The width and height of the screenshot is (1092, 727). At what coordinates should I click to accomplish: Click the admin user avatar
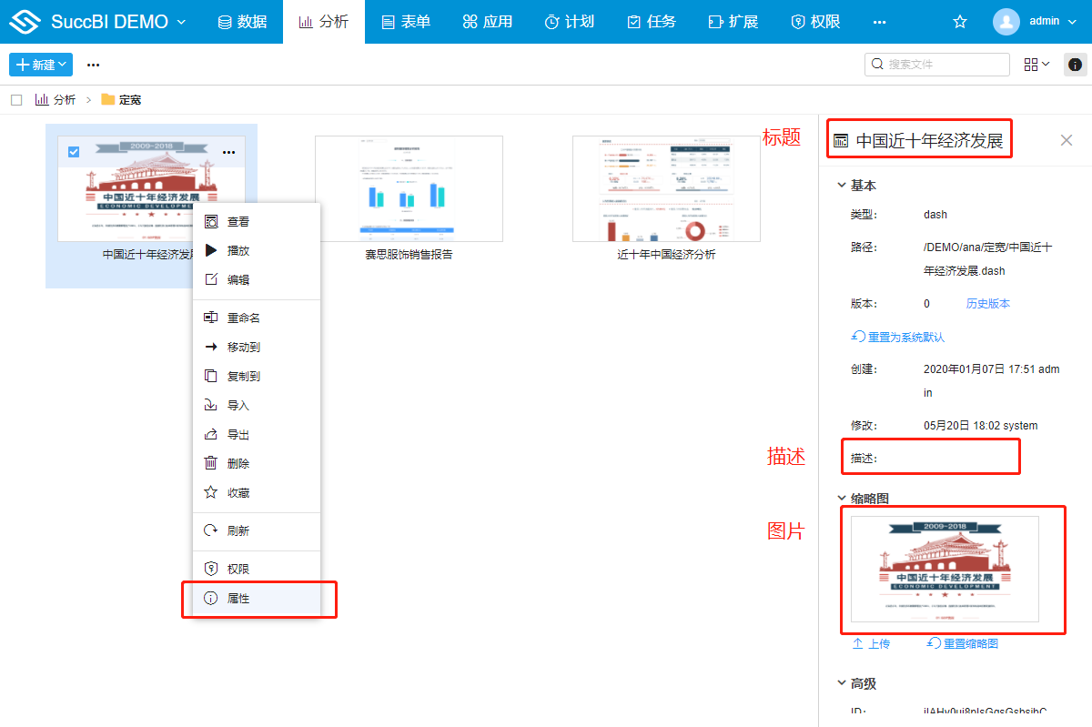(x=1006, y=22)
